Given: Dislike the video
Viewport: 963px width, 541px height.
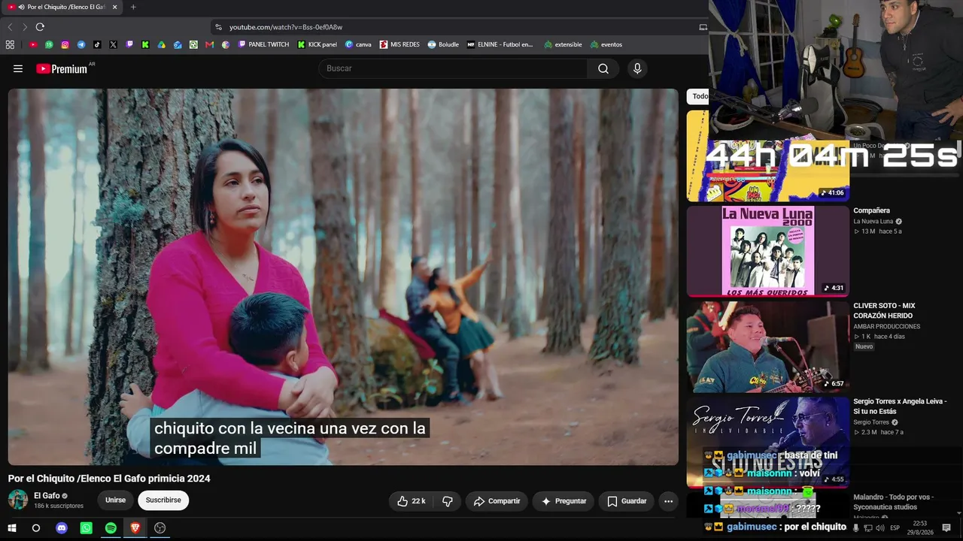Looking at the screenshot, I should tap(448, 501).
